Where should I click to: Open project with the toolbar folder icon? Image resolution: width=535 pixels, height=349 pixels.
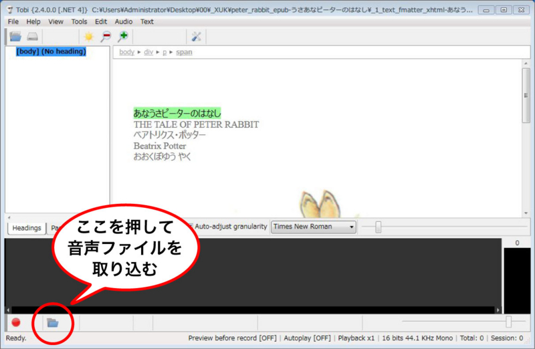[x=15, y=37]
